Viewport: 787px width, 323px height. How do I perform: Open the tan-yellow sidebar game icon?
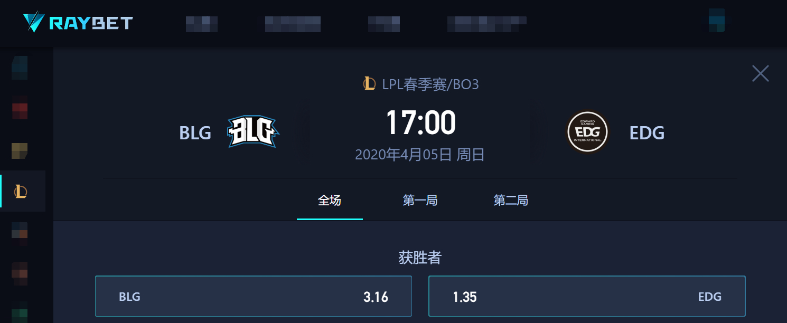click(x=20, y=151)
